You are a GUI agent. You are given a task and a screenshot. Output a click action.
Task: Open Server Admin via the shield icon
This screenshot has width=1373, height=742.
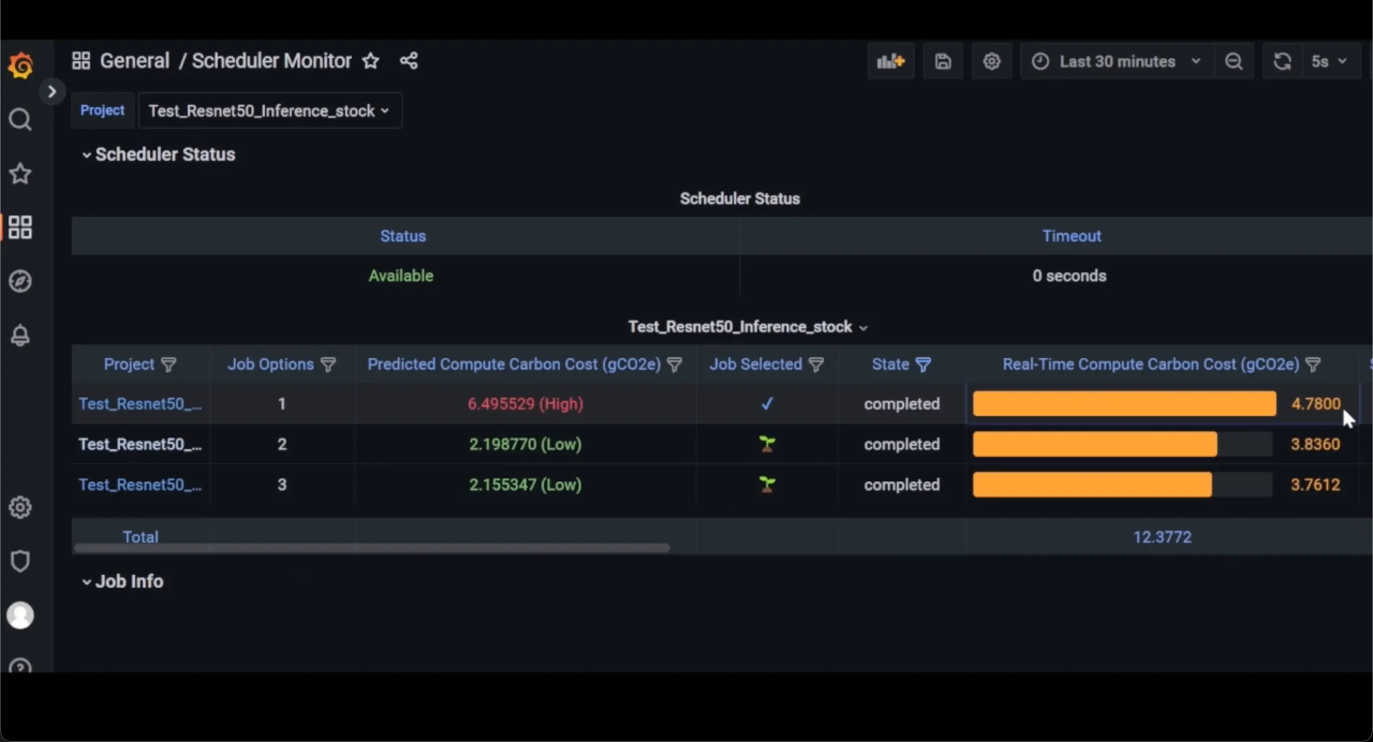(20, 561)
